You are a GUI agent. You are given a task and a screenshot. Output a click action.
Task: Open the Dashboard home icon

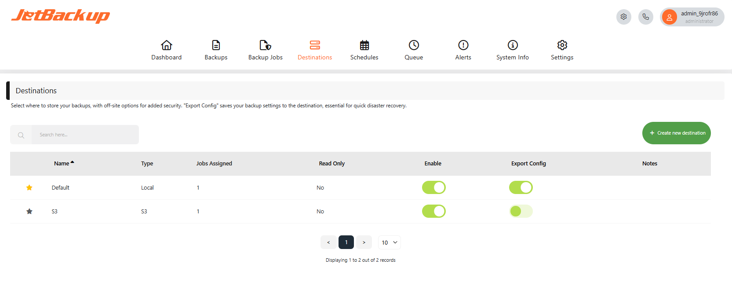(x=166, y=45)
